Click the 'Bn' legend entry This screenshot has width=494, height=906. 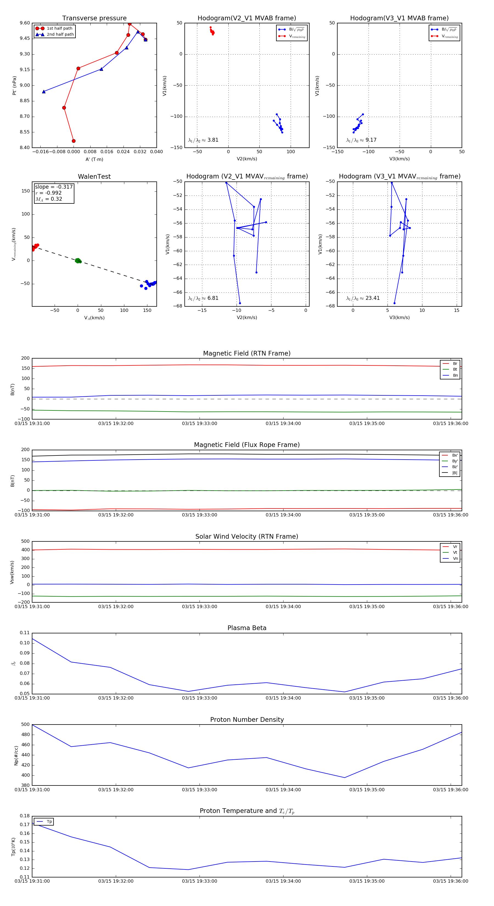(x=450, y=376)
